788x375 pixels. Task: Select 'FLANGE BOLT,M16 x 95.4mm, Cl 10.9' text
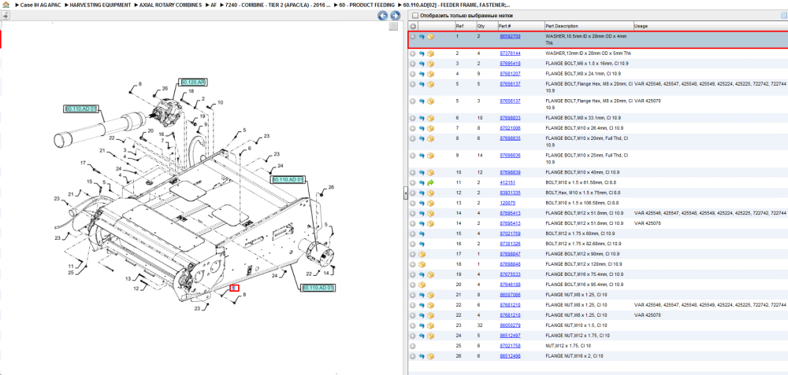tap(585, 285)
